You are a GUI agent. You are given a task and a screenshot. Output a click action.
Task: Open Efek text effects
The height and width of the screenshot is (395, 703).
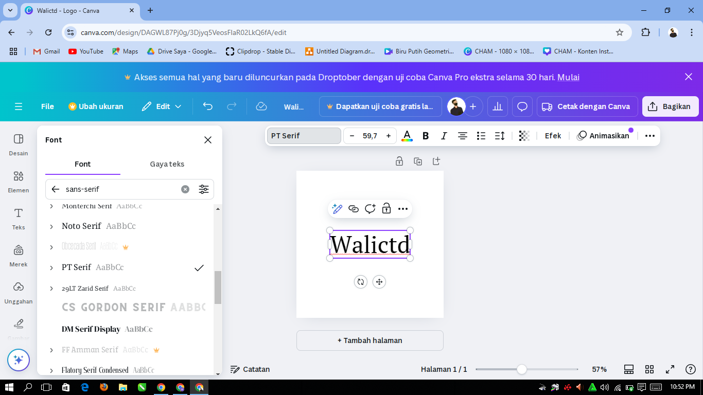(x=553, y=136)
